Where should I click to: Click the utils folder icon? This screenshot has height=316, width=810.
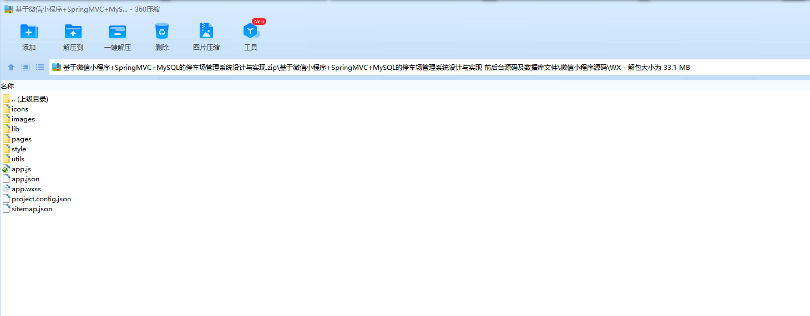tap(6, 159)
